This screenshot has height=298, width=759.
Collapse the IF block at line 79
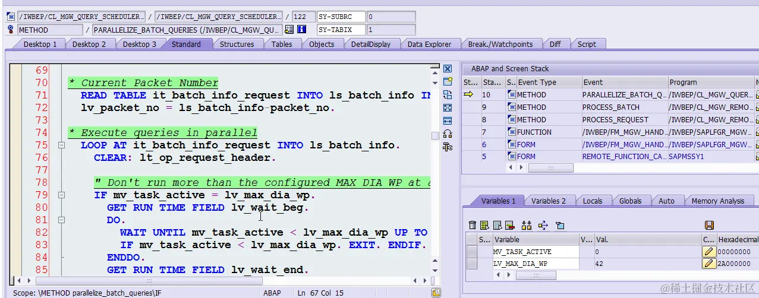[61, 195]
